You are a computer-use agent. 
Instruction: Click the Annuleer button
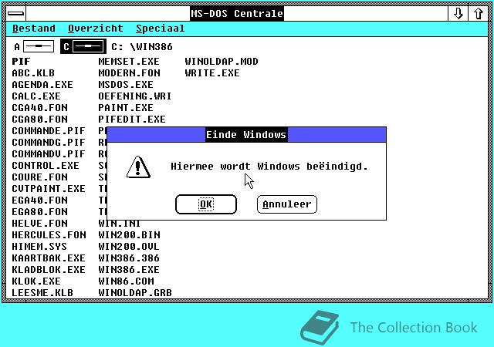pos(286,204)
